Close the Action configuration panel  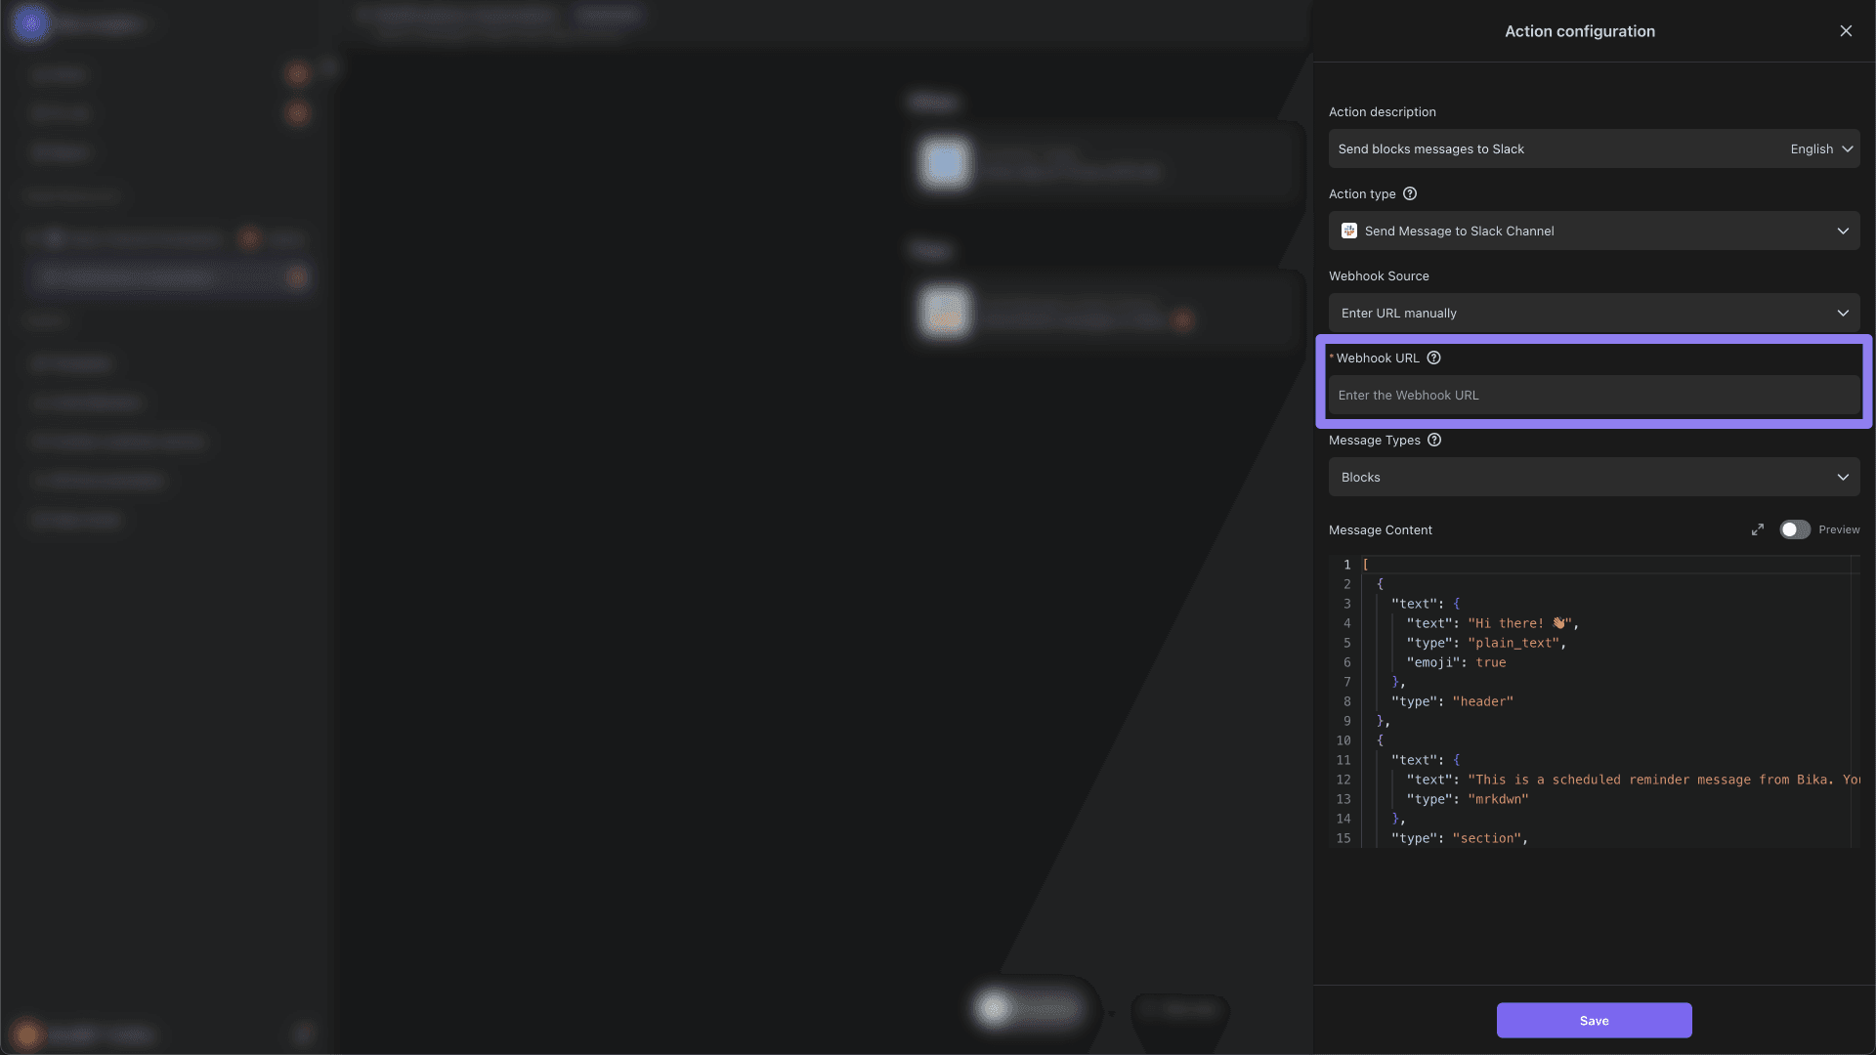click(x=1846, y=31)
